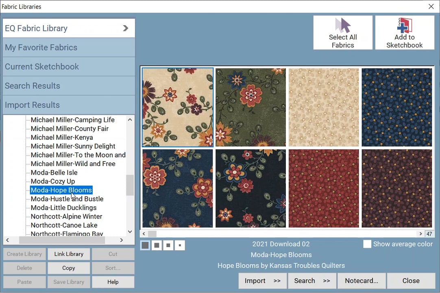Viewport: 440px width, 293px height.
Task: Click the greyed-out Cut button
Action: 113,254
